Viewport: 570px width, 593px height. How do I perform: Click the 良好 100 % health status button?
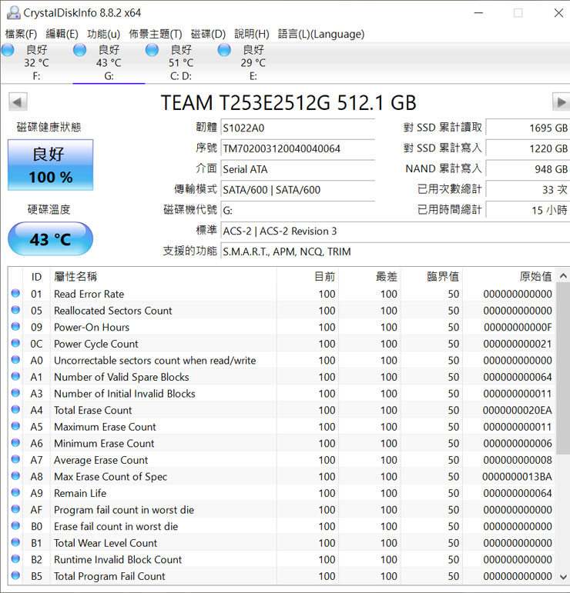(x=50, y=165)
